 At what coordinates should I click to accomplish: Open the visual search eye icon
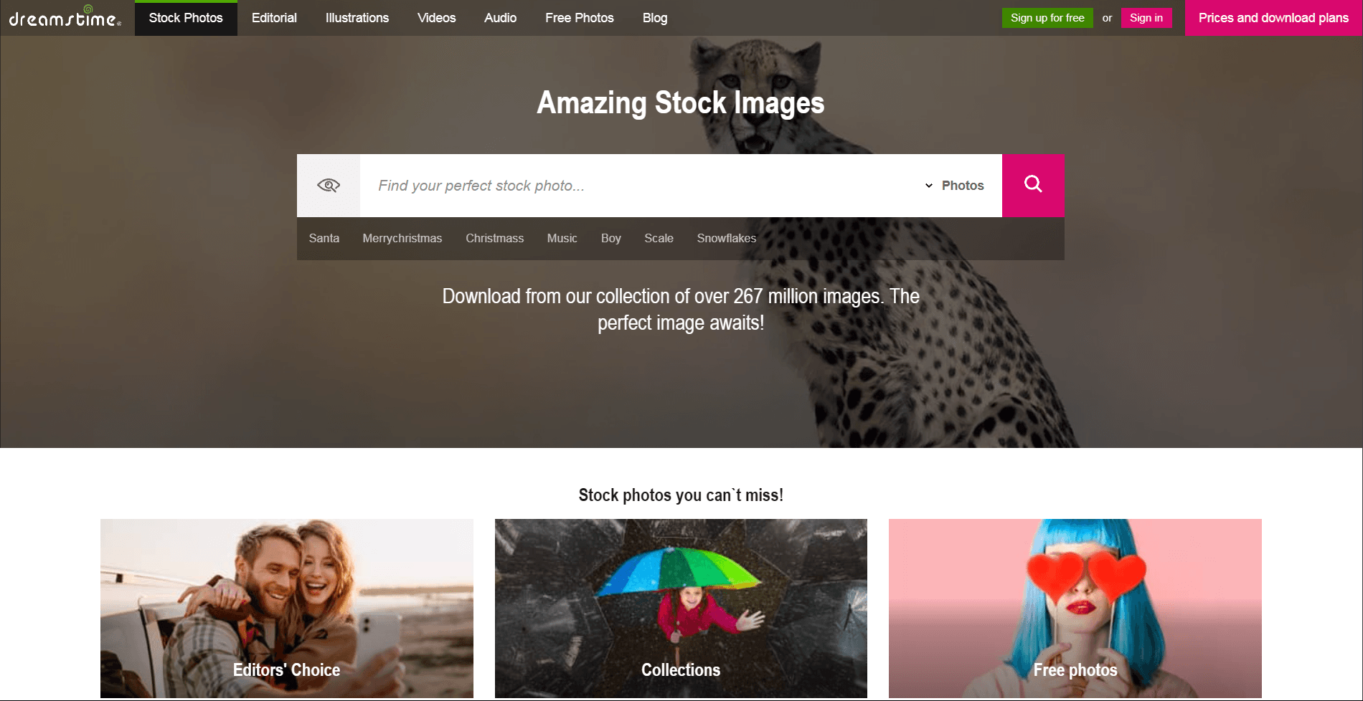coord(329,185)
